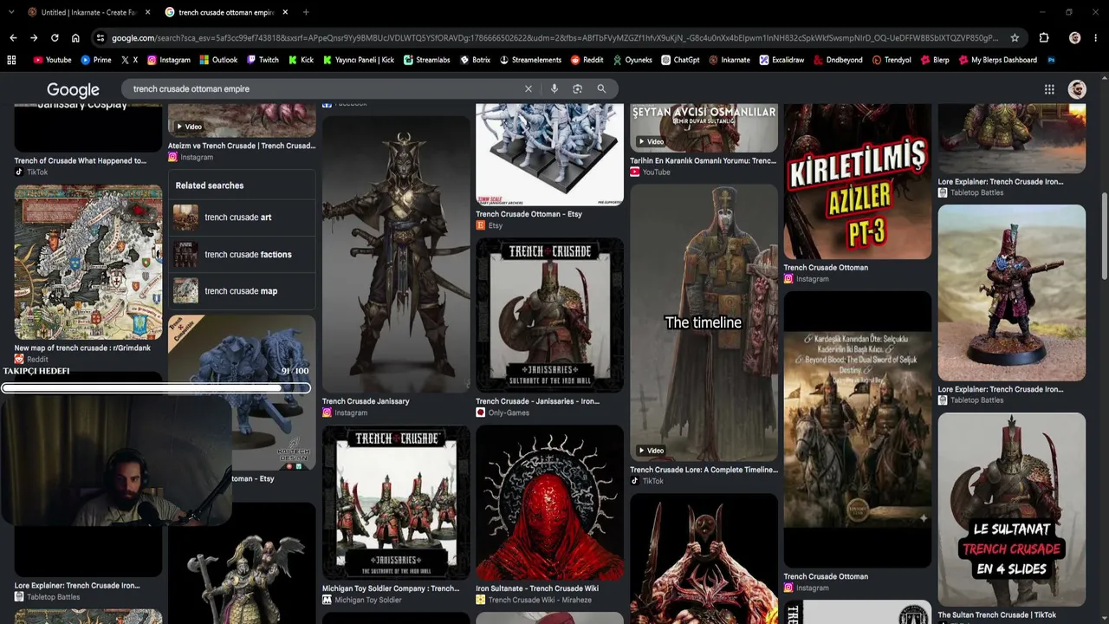This screenshot has height=624, width=1109.
Task: Open the Complete Timeline TikTok video result
Action: tap(704, 323)
